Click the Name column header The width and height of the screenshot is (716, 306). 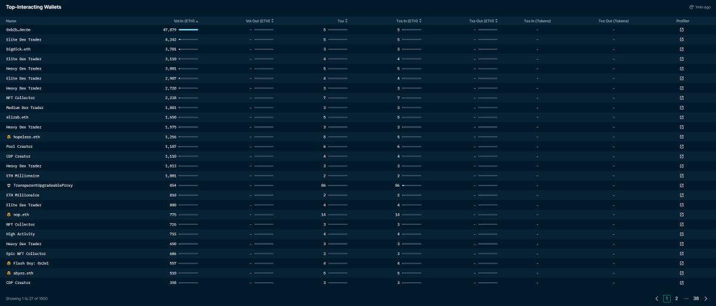point(11,21)
